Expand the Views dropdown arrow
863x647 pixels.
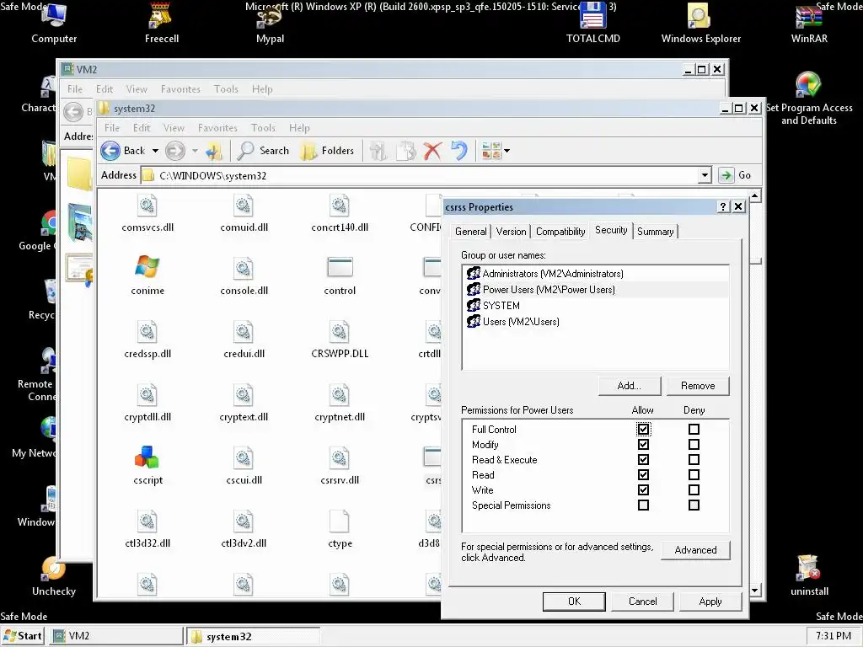507,151
